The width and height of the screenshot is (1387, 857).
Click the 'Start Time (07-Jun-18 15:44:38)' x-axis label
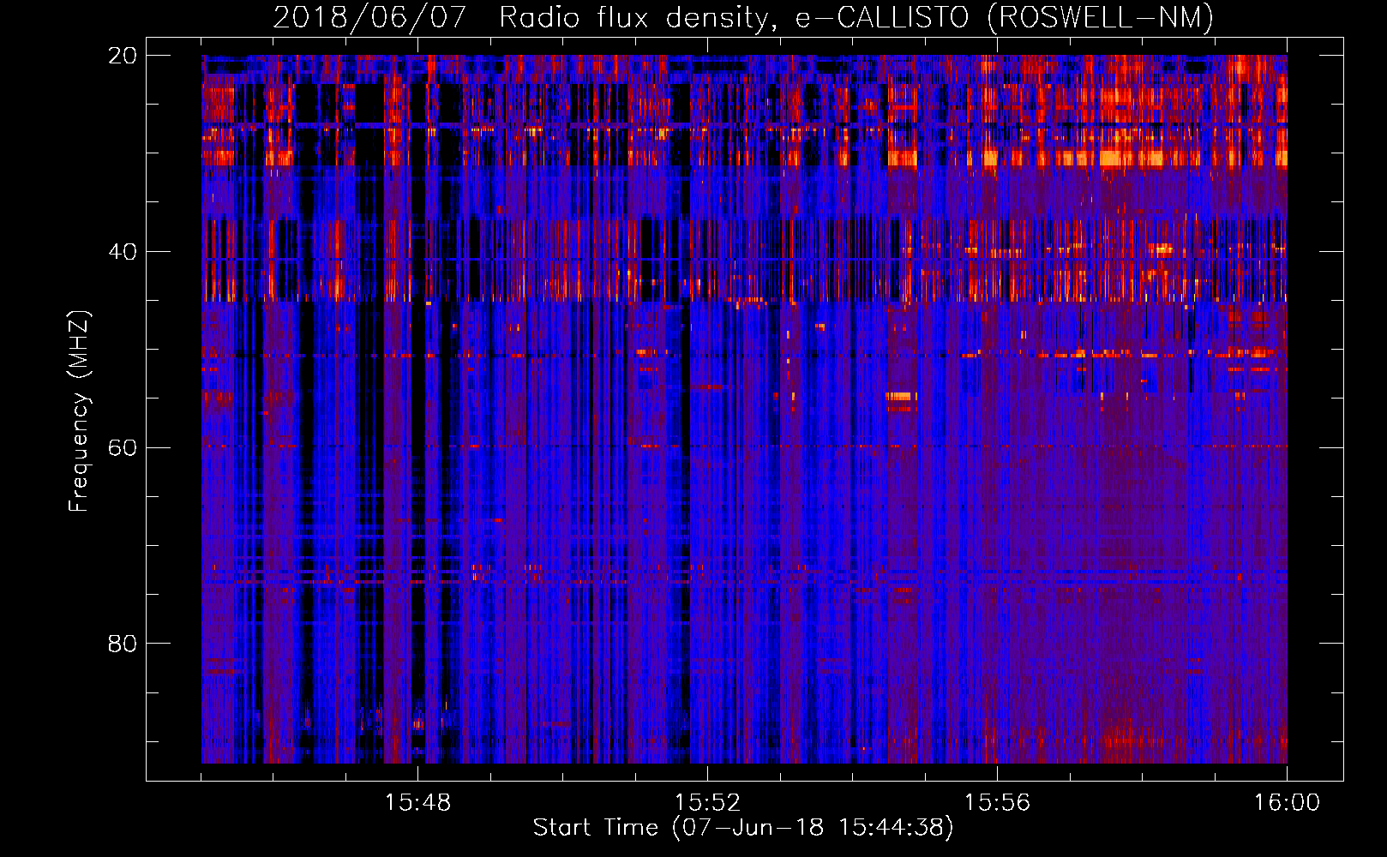click(x=743, y=828)
